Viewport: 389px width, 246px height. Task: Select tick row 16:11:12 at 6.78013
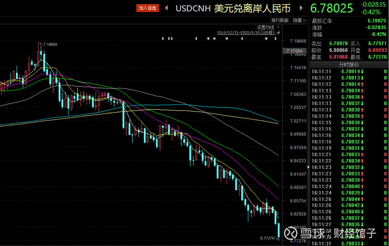click(349, 78)
